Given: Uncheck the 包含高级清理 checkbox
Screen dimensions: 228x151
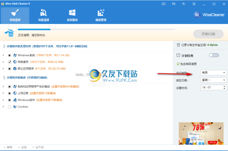Looking at the screenshot, I should tap(178, 64).
